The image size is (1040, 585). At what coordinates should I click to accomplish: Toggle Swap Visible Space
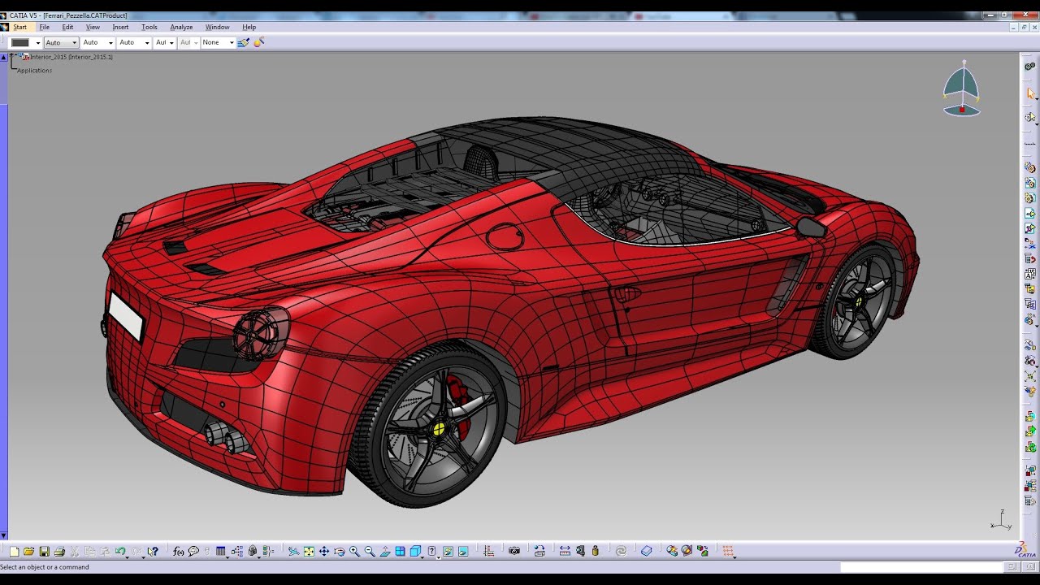point(463,551)
